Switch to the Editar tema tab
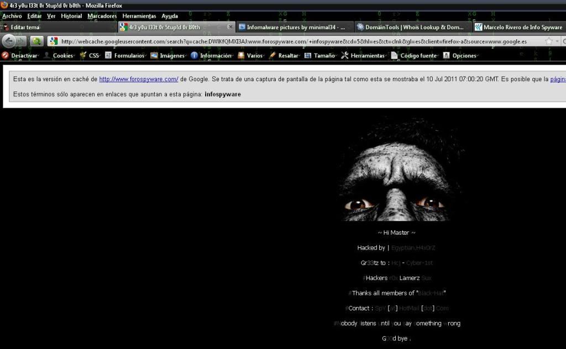Screen dimensions: 566x349 coord(59,27)
